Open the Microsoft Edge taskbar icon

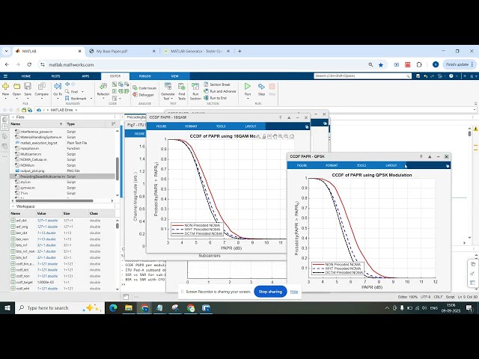113,308
